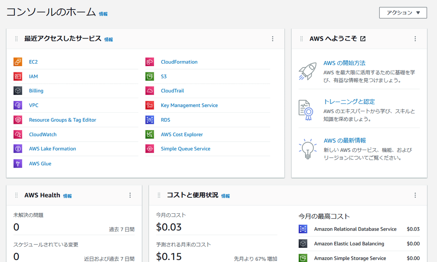
Task: Open the Simple Queue Service link
Action: pos(186,149)
